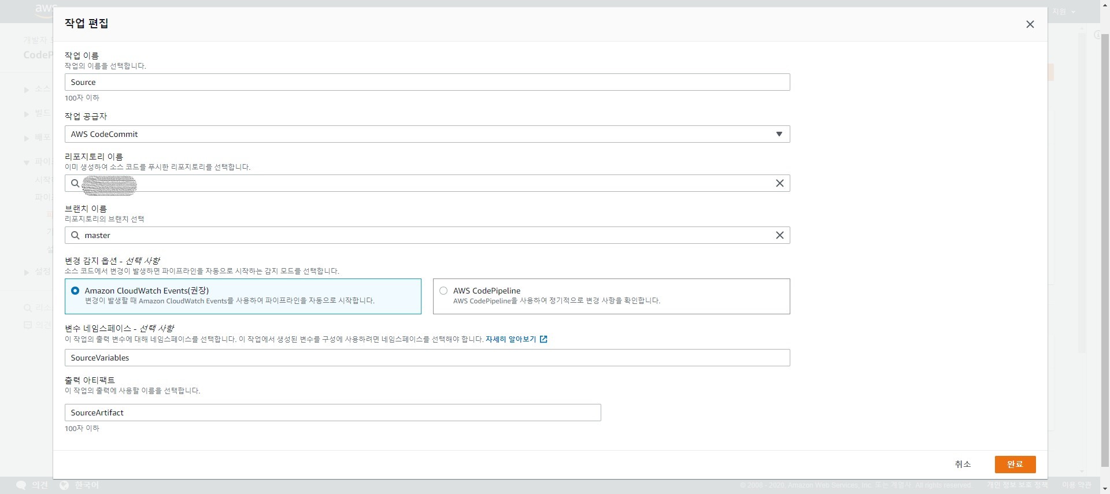Open the AWS CodeCommit action provider dropdown

pos(427,134)
